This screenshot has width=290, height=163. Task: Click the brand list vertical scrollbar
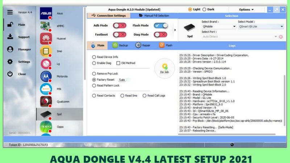click(85, 43)
